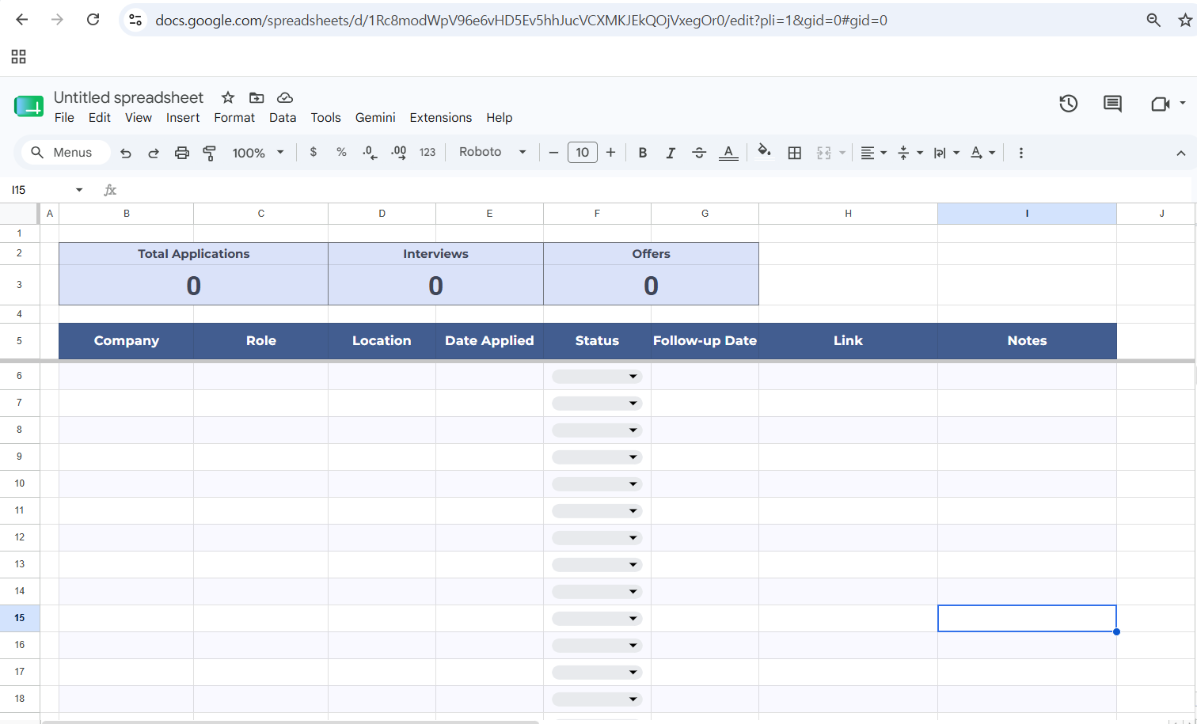Click the font size field showing 10
The height and width of the screenshot is (724, 1197).
tap(583, 153)
